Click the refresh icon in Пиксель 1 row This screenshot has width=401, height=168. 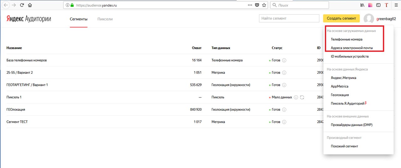[x=302, y=97]
